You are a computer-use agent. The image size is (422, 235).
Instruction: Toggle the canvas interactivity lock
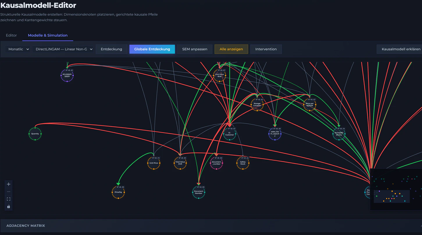click(x=8, y=207)
